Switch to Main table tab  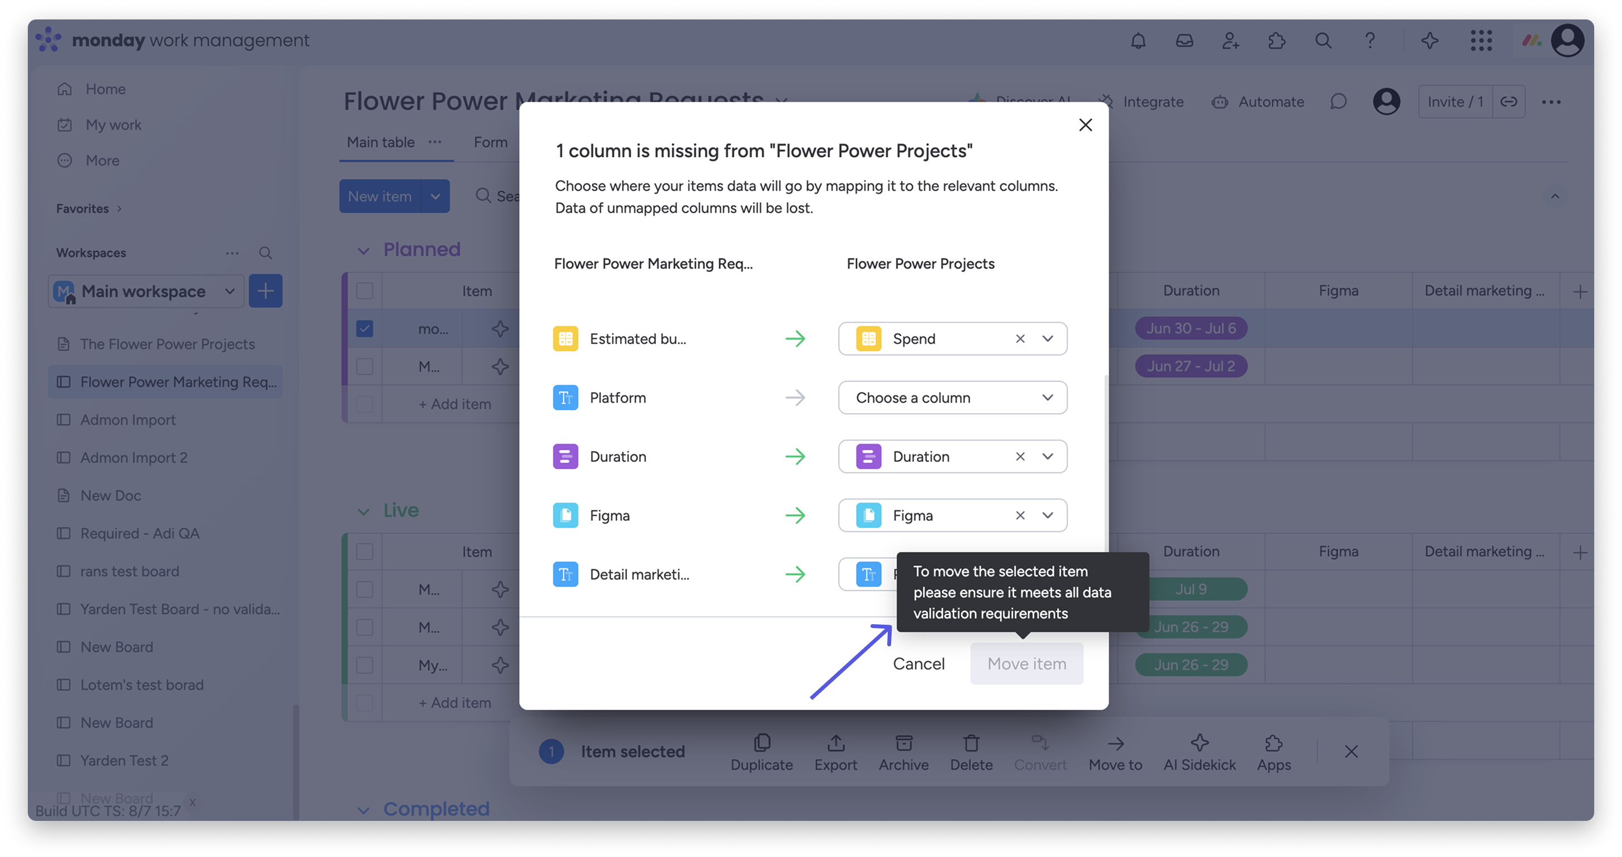point(380,142)
